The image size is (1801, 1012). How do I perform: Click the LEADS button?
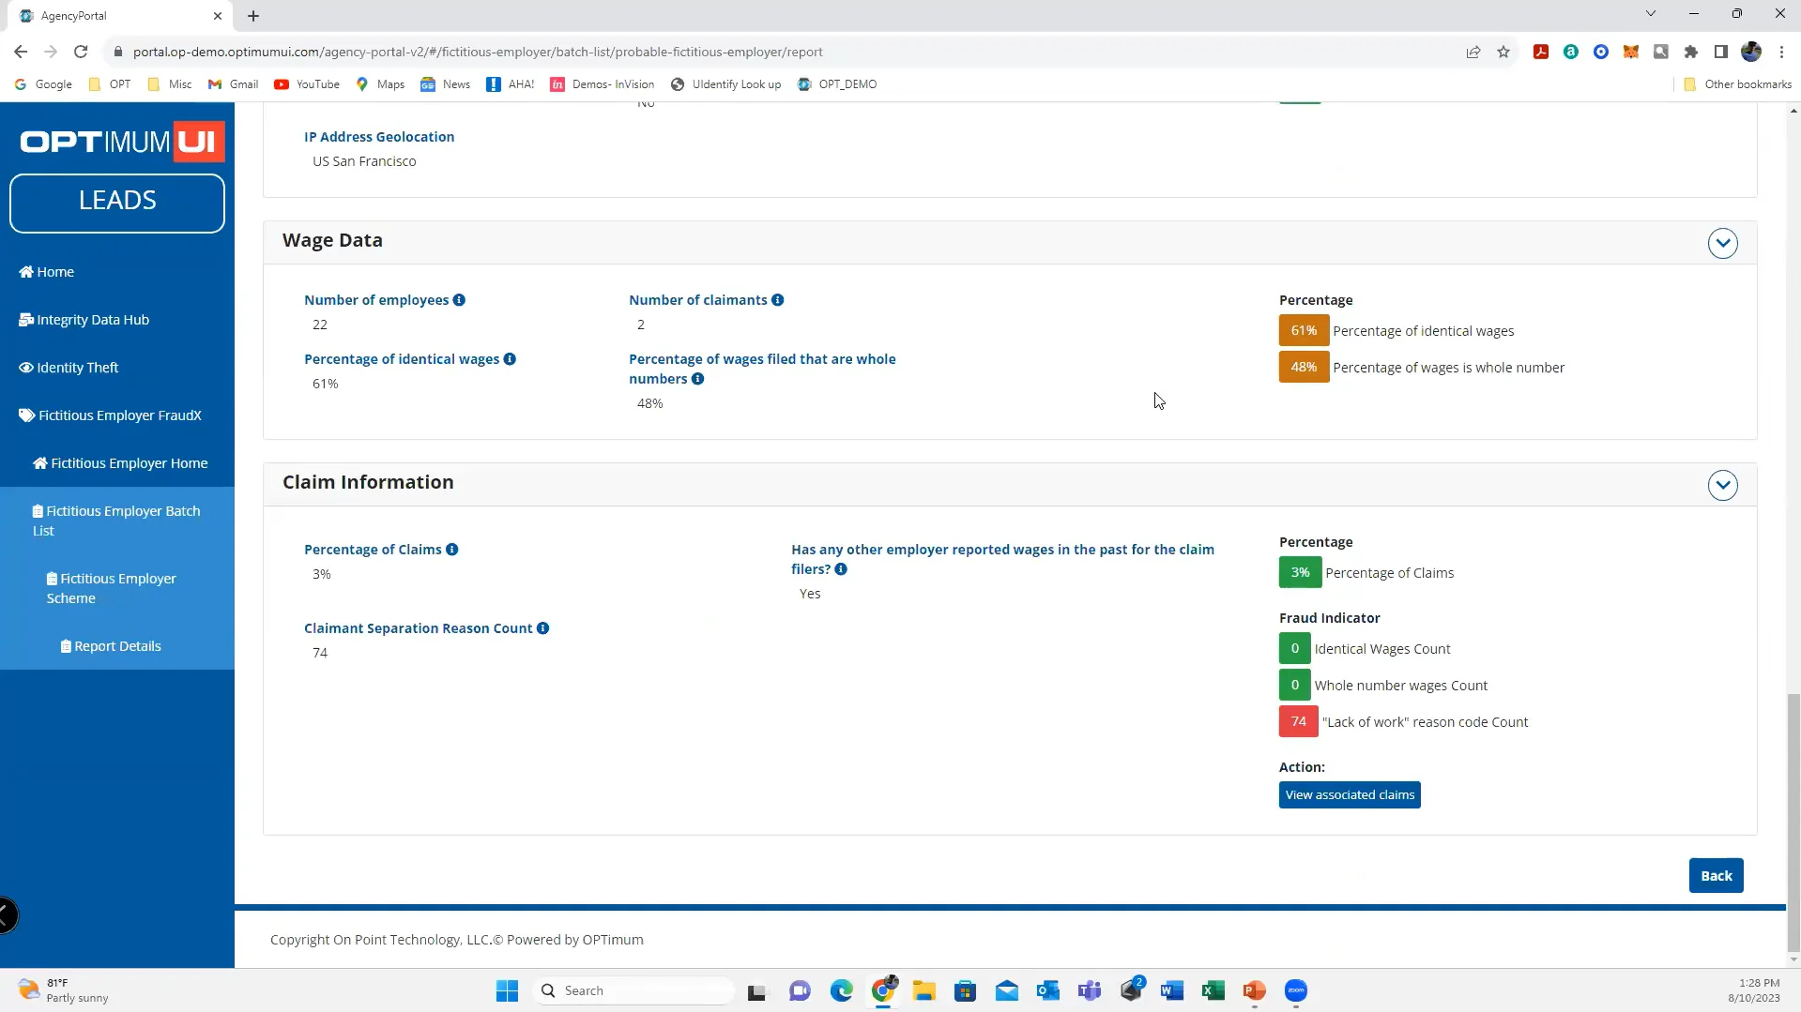(117, 203)
